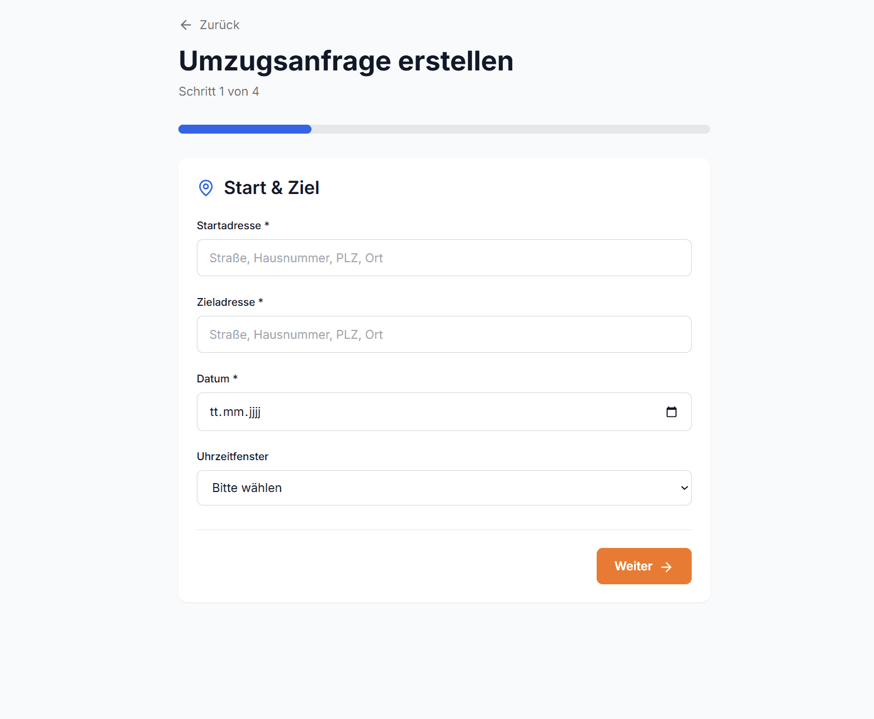Go back via the Zurück link
The width and height of the screenshot is (874, 719).
point(219,25)
